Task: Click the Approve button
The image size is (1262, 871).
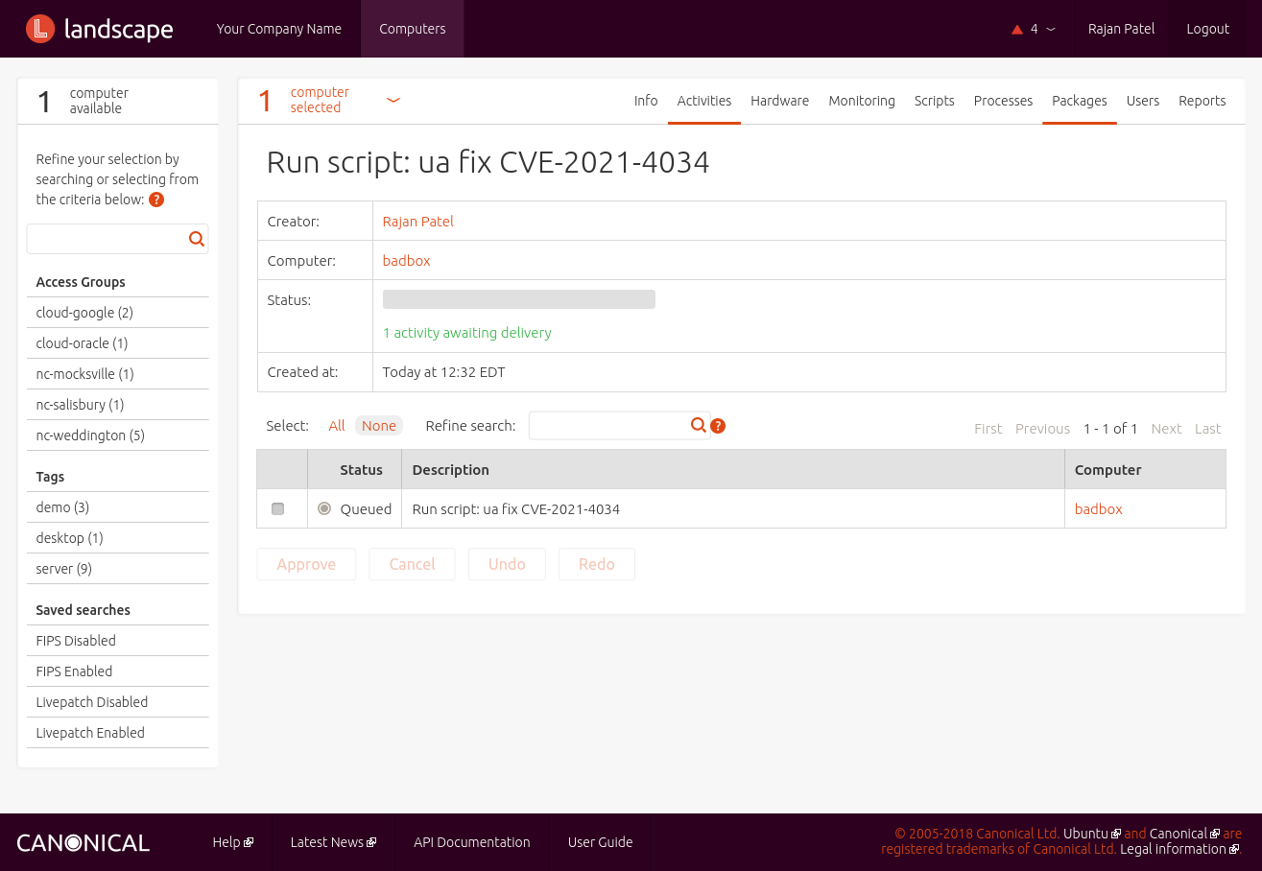Action: [306, 564]
